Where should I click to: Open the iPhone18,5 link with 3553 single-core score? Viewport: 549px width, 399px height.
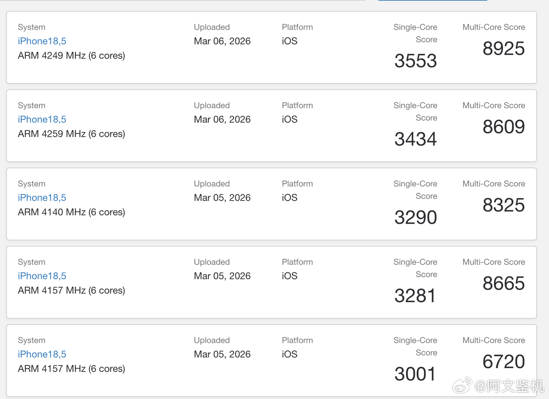tap(42, 41)
